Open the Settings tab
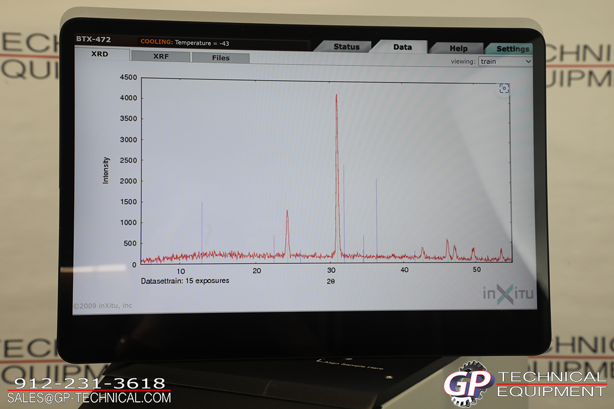 click(x=512, y=49)
